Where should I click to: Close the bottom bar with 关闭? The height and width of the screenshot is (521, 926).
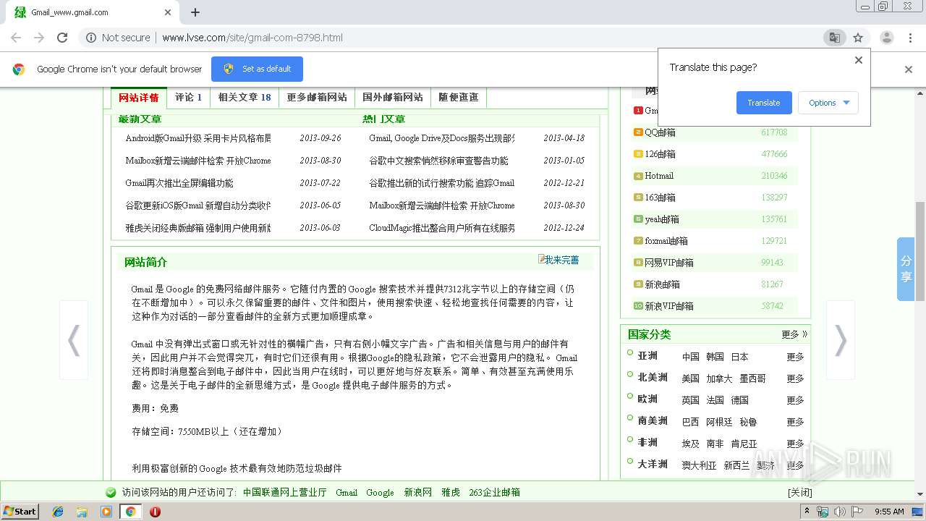click(x=799, y=493)
